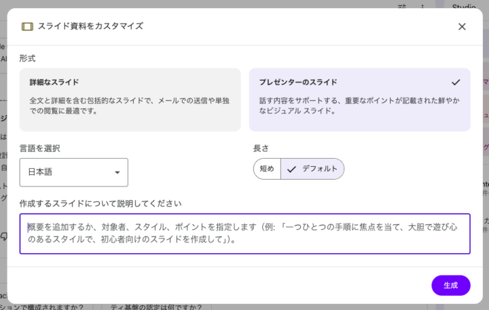The image size is (489, 310).
Task: Close the スライド資料をカスタマイズ dialog
Action: [462, 26]
